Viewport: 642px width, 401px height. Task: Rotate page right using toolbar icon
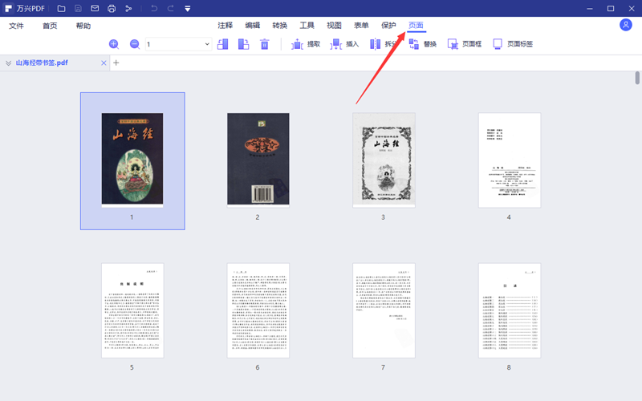[x=244, y=44]
